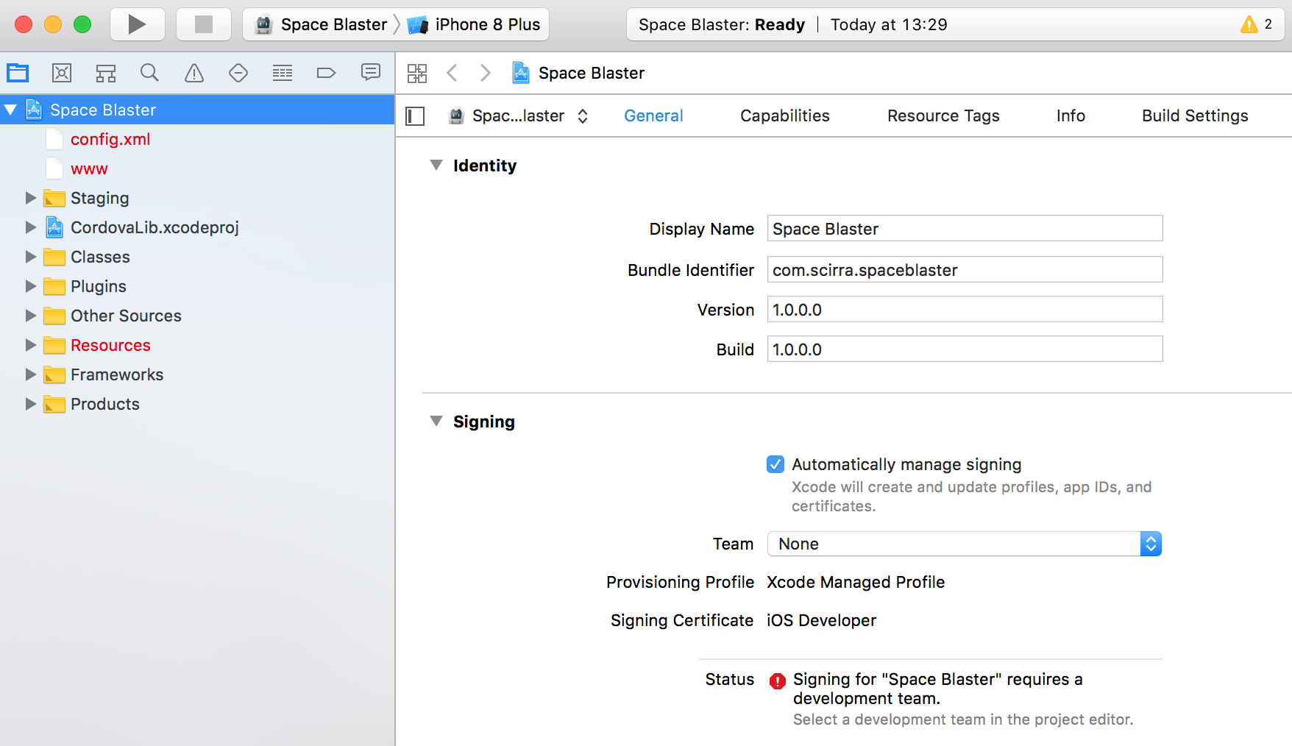Click the Run (play) button
Viewport: 1292px width, 746px height.
[137, 24]
